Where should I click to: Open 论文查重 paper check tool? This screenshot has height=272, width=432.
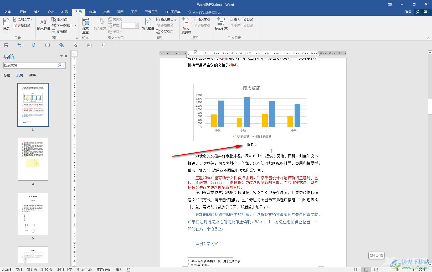click(85, 25)
